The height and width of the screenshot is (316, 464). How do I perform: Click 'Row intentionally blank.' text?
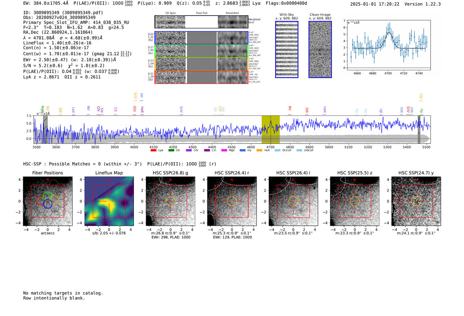click(54, 298)
